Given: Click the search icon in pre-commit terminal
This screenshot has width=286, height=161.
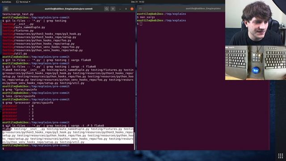Looking at the screenshot, I should tap(106, 9).
